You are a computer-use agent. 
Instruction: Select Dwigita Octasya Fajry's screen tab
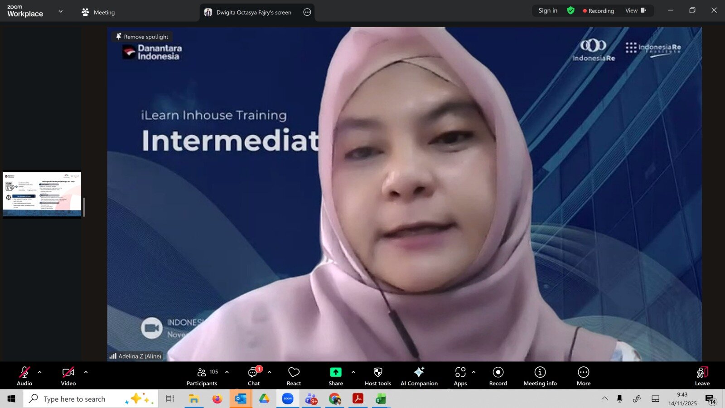[x=253, y=12]
